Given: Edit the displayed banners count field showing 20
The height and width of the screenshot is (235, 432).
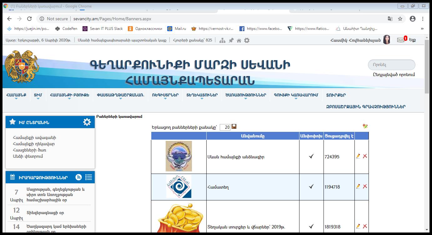Looking at the screenshot, I should coord(225,127).
